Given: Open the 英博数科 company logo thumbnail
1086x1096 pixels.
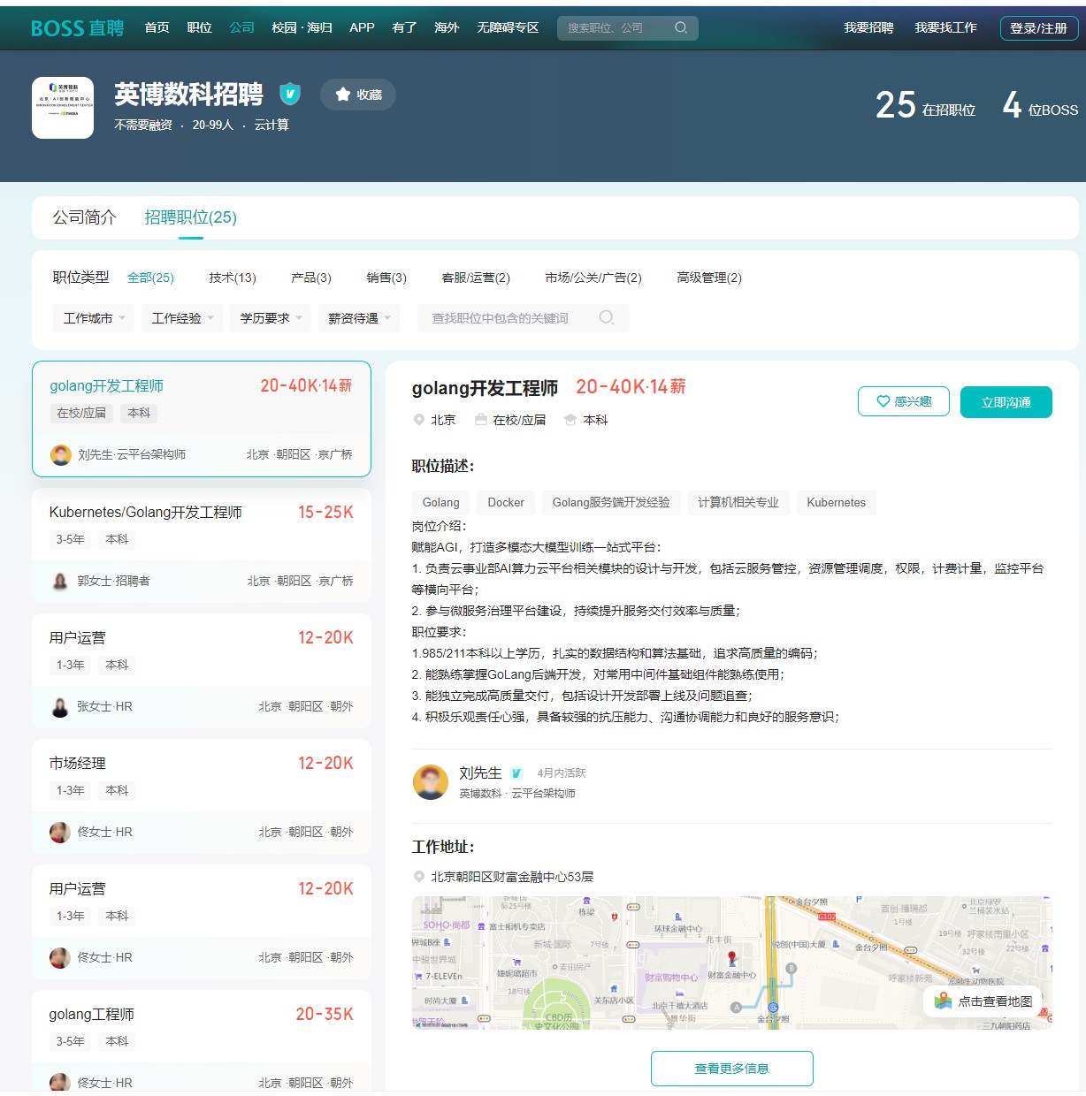Looking at the screenshot, I should click(x=63, y=108).
